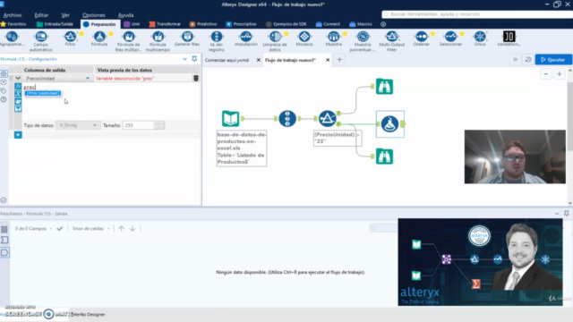Select the Muestra porcentual tool

(363, 41)
